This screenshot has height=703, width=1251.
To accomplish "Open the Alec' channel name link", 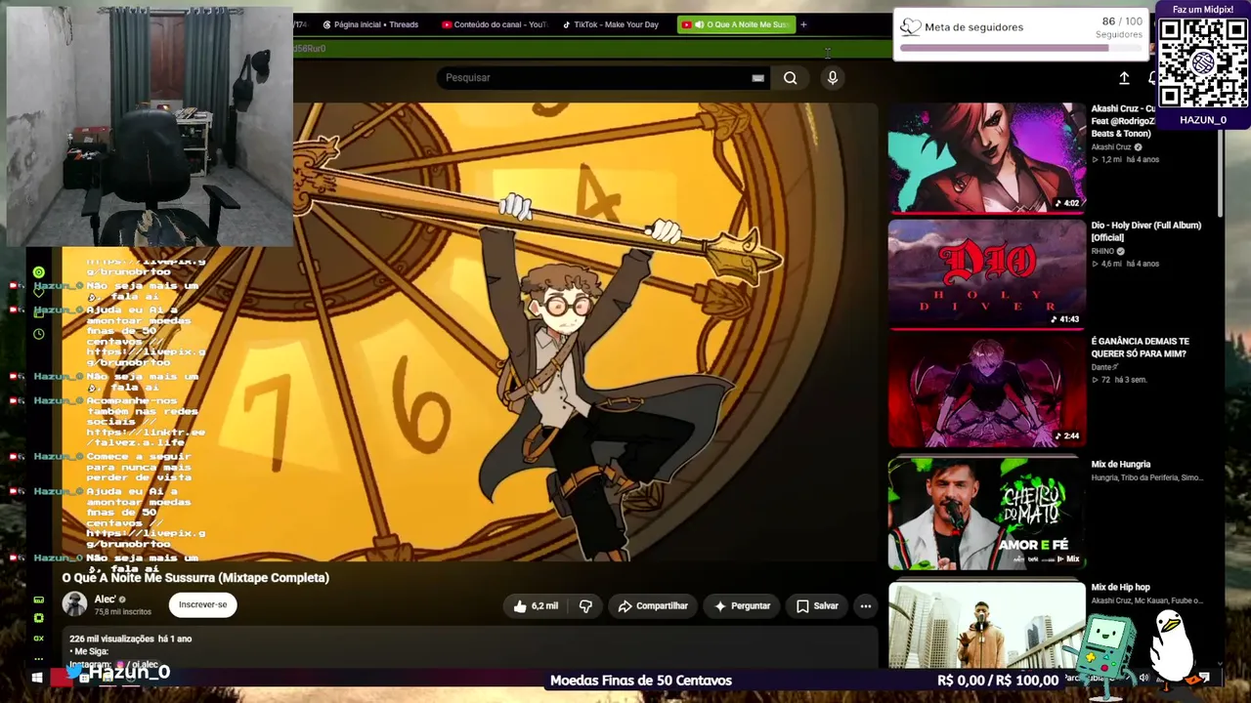I will click(106, 600).
